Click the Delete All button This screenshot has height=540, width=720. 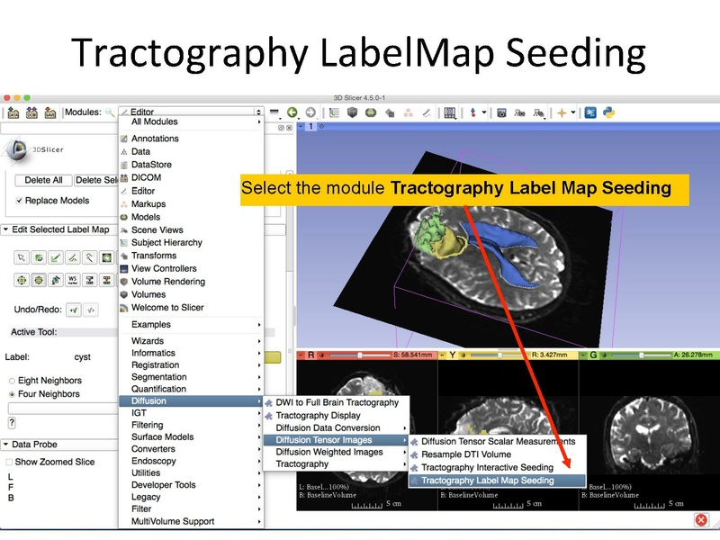pos(42,180)
